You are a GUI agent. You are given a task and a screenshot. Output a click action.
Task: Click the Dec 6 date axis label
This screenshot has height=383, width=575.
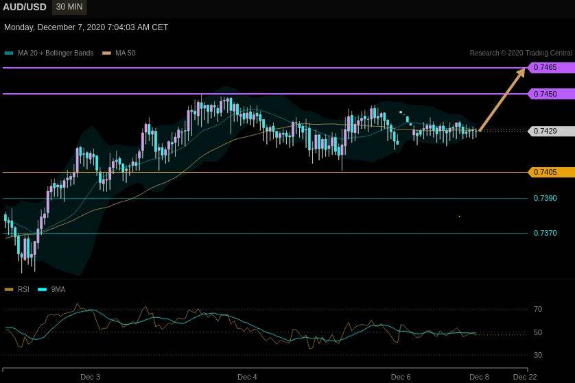401,377
